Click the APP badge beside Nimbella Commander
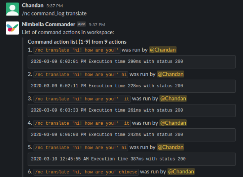The height and width of the screenshot is (177, 243). click(x=81, y=24)
